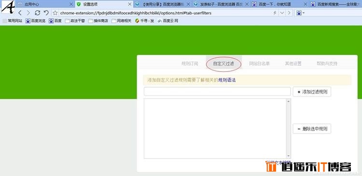Switch to the 百度一下，你就知道 tab
The width and height of the screenshot is (362, 176).
click(280, 4)
